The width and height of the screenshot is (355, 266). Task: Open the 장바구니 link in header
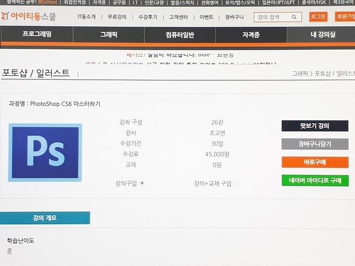coord(234,17)
